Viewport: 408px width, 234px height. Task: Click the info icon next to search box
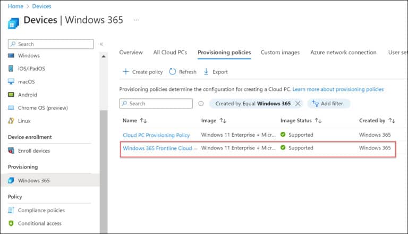[x=201, y=104]
